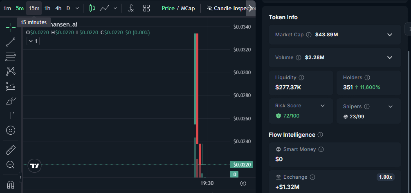Image resolution: width=411 pixels, height=193 pixels.
Task: Click the $277.37K liquidity value
Action: click(288, 87)
